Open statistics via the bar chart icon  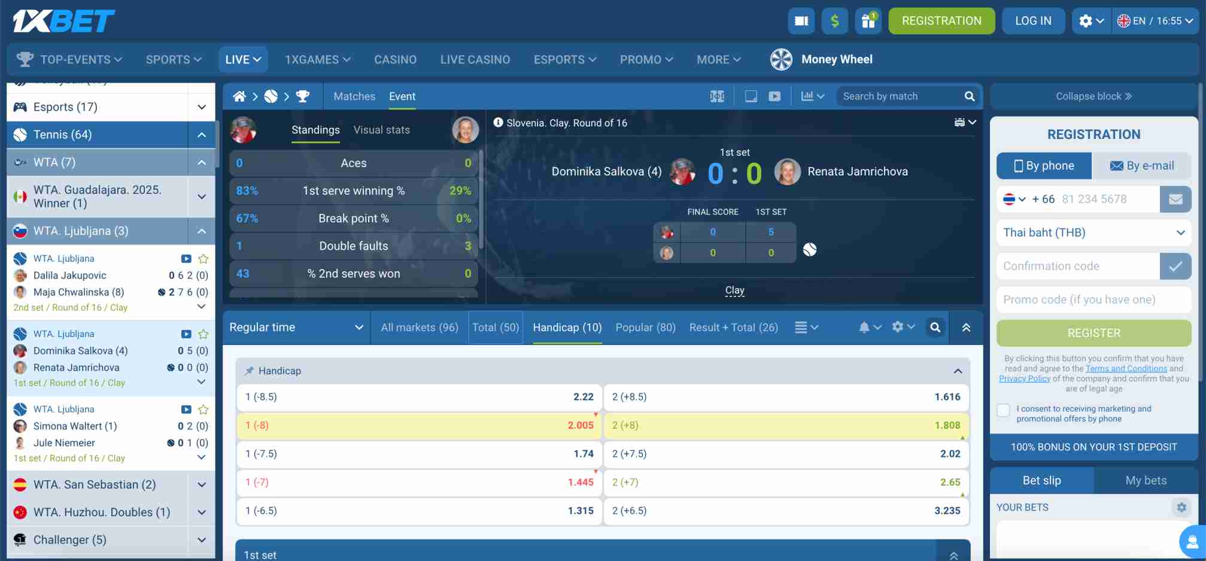coord(808,96)
